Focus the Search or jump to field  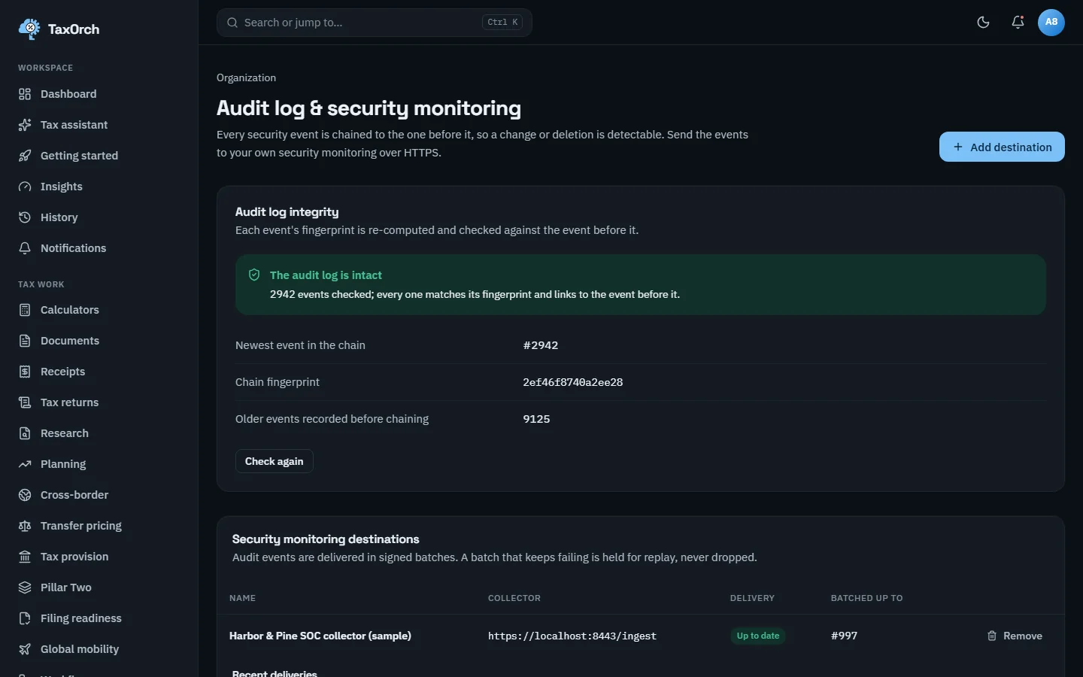tap(375, 23)
